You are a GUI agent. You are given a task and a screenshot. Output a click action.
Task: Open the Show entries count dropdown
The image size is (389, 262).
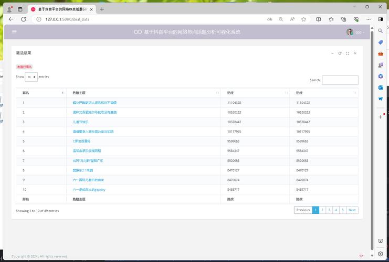31,77
